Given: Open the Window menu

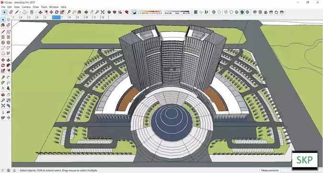Looking at the screenshot, I should [x=54, y=7].
